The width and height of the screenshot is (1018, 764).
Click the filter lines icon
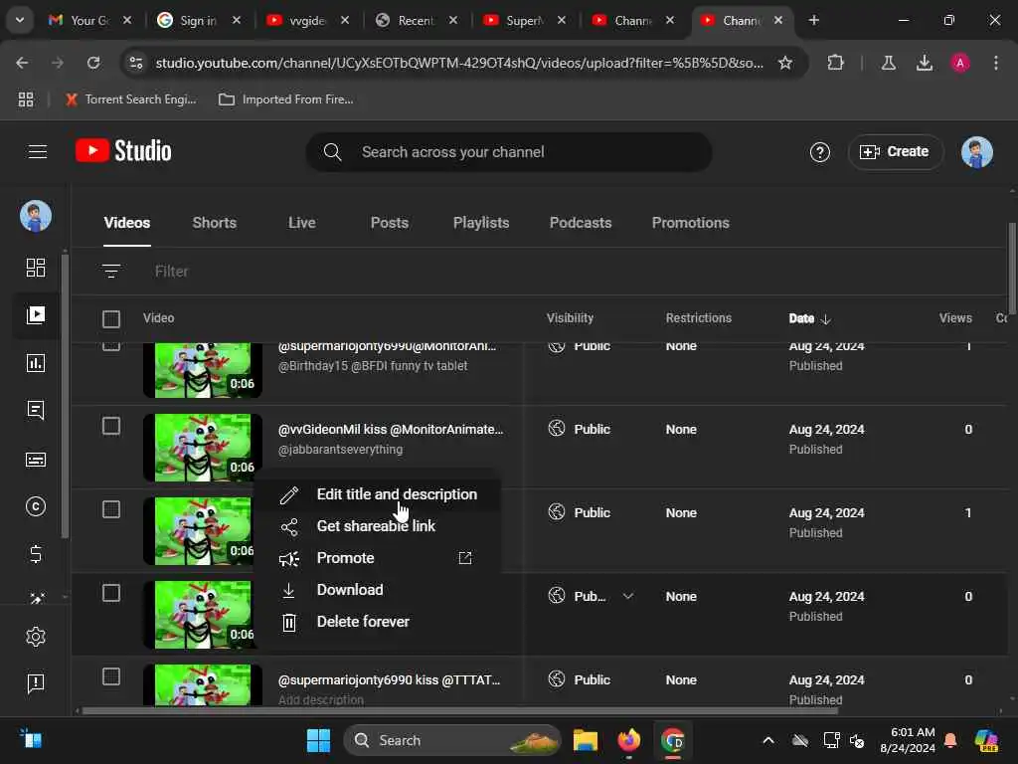[111, 271]
